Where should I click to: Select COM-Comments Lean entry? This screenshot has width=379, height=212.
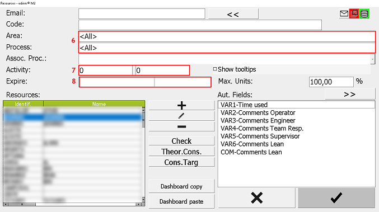(x=296, y=152)
